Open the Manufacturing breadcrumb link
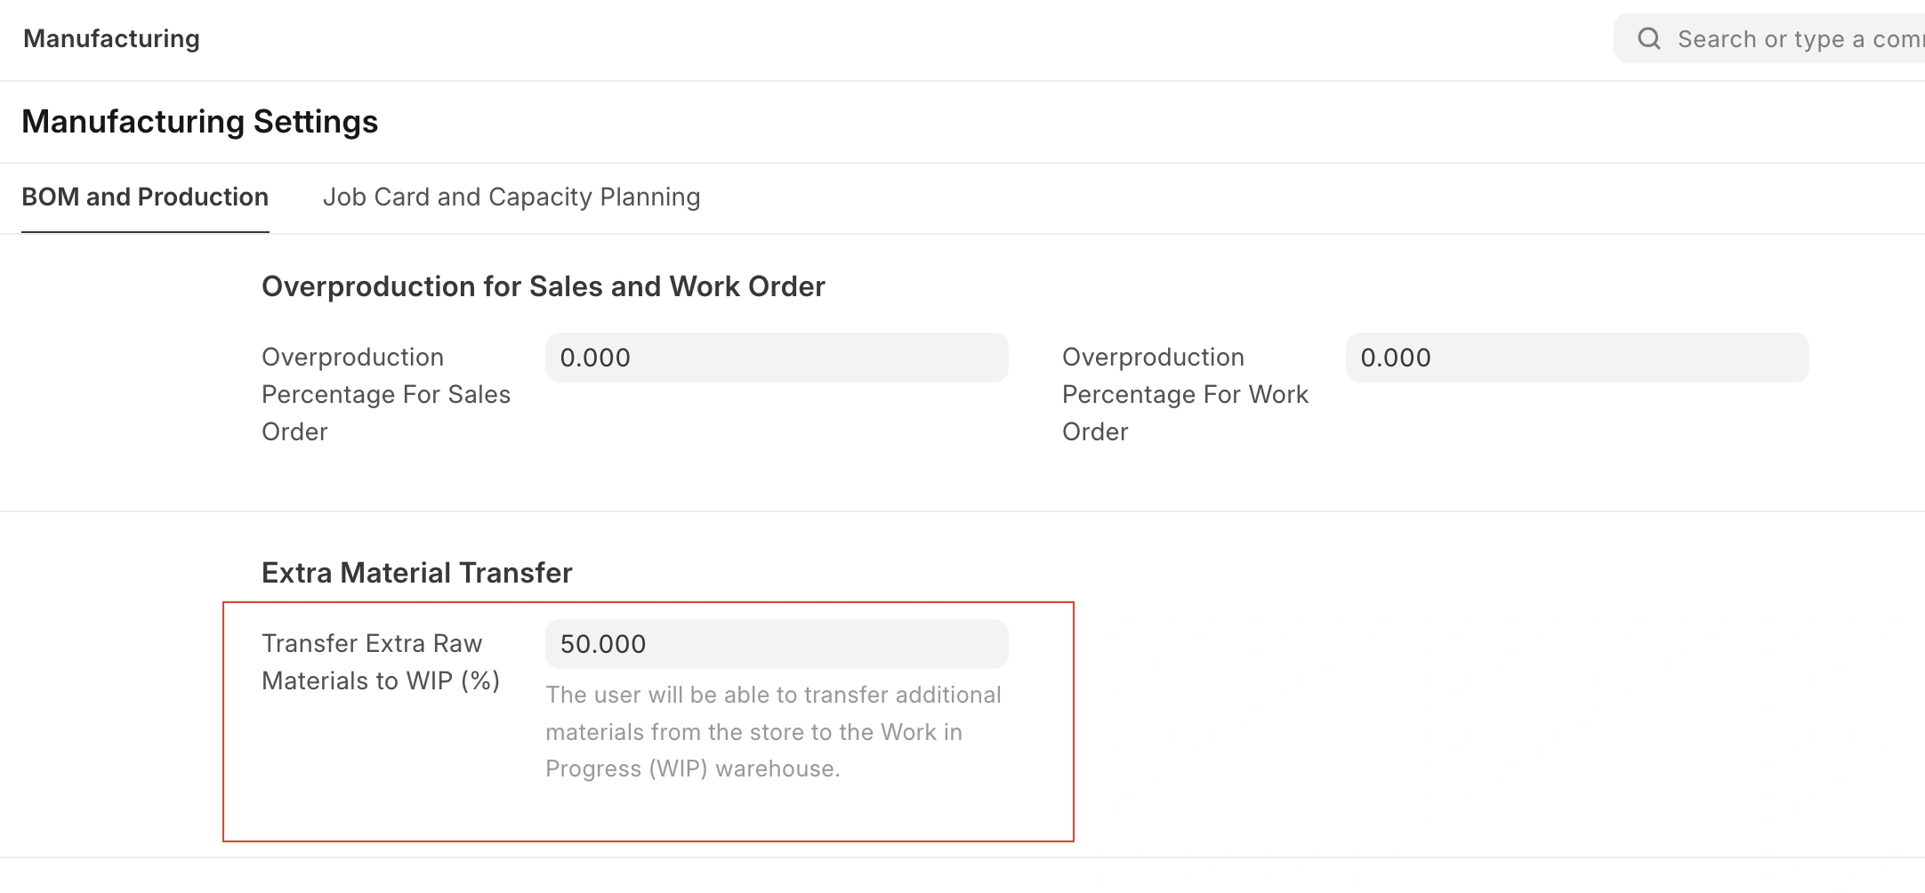1925x893 pixels. pos(111,38)
